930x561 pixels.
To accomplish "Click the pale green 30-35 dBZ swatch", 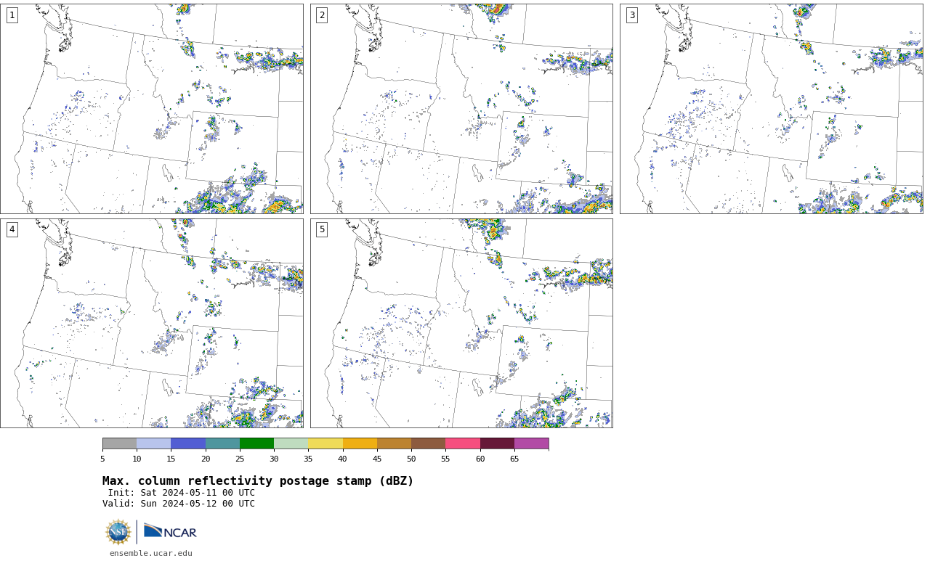I will pyautogui.click(x=291, y=443).
